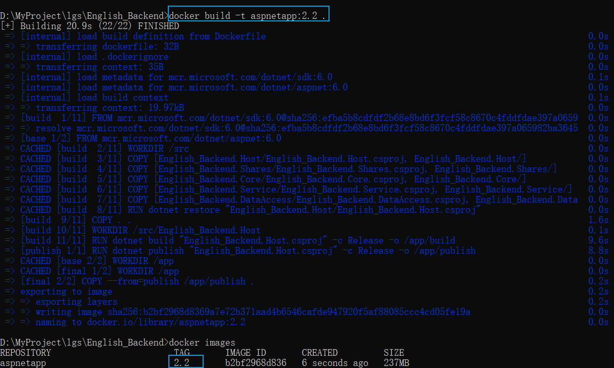The image size is (614, 368).
Task: Click the image ID b2bf2968d836
Action: (x=256, y=363)
